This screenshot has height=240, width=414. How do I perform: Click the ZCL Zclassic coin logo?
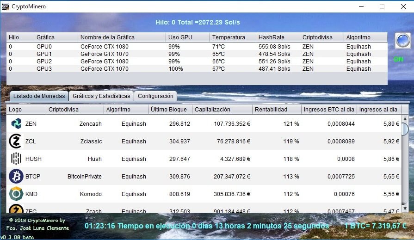pos(16,142)
